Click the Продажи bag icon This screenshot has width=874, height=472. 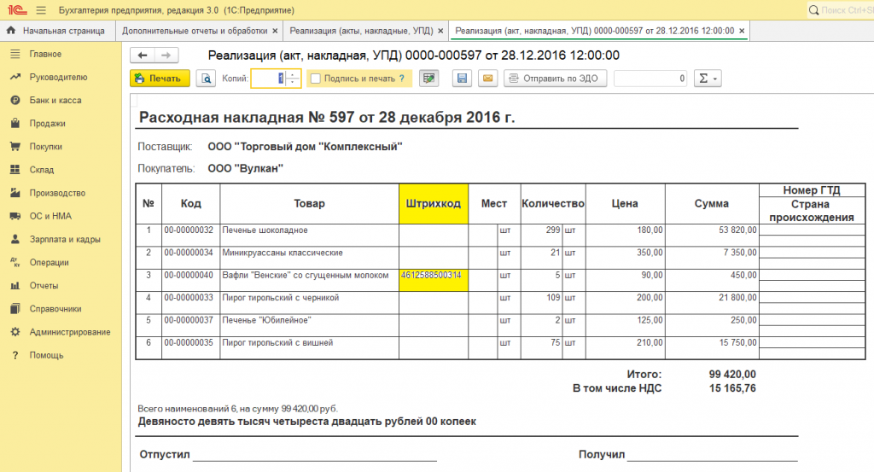(15, 123)
